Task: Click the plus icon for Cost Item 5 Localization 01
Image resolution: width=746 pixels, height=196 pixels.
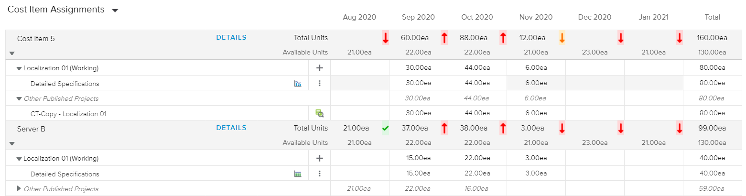Action: [x=320, y=68]
